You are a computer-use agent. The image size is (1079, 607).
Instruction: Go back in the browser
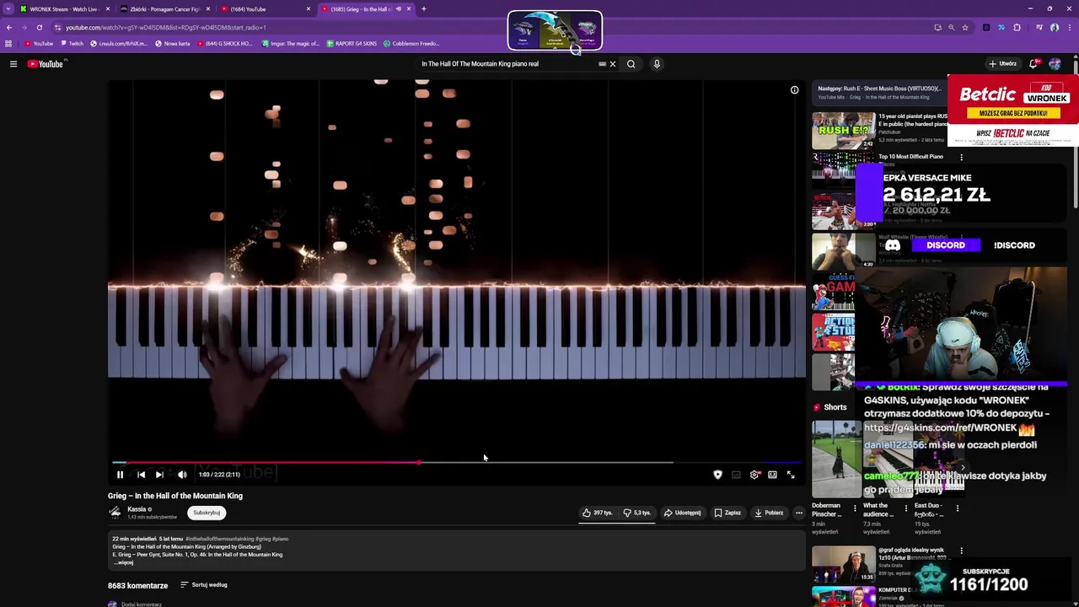(9, 28)
